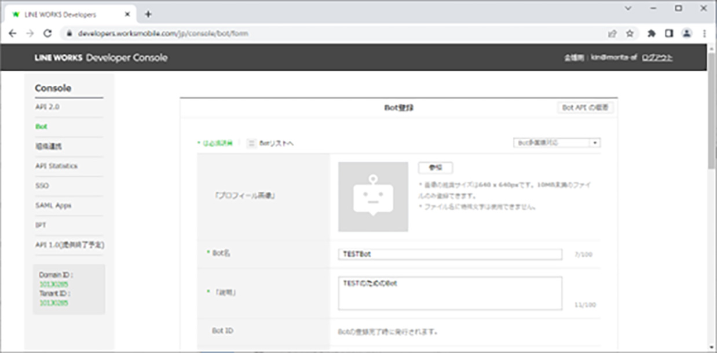This screenshot has width=717, height=353.
Task: Open SAML Apps from the sidebar
Action: (x=53, y=205)
